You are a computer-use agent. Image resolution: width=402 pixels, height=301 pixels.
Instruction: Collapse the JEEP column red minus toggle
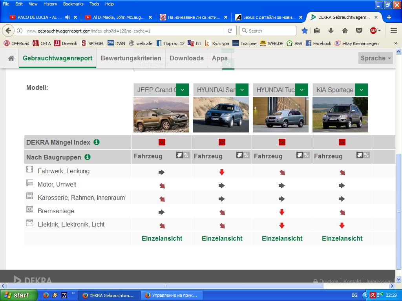pyautogui.click(x=162, y=142)
